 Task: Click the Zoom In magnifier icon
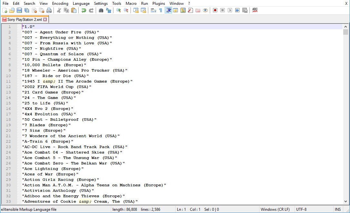(x=119, y=10)
